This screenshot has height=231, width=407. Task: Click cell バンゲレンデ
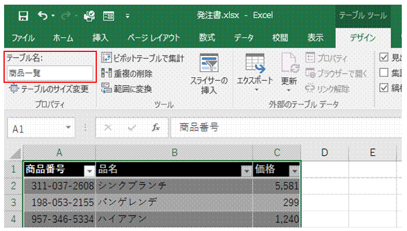[x=174, y=202]
